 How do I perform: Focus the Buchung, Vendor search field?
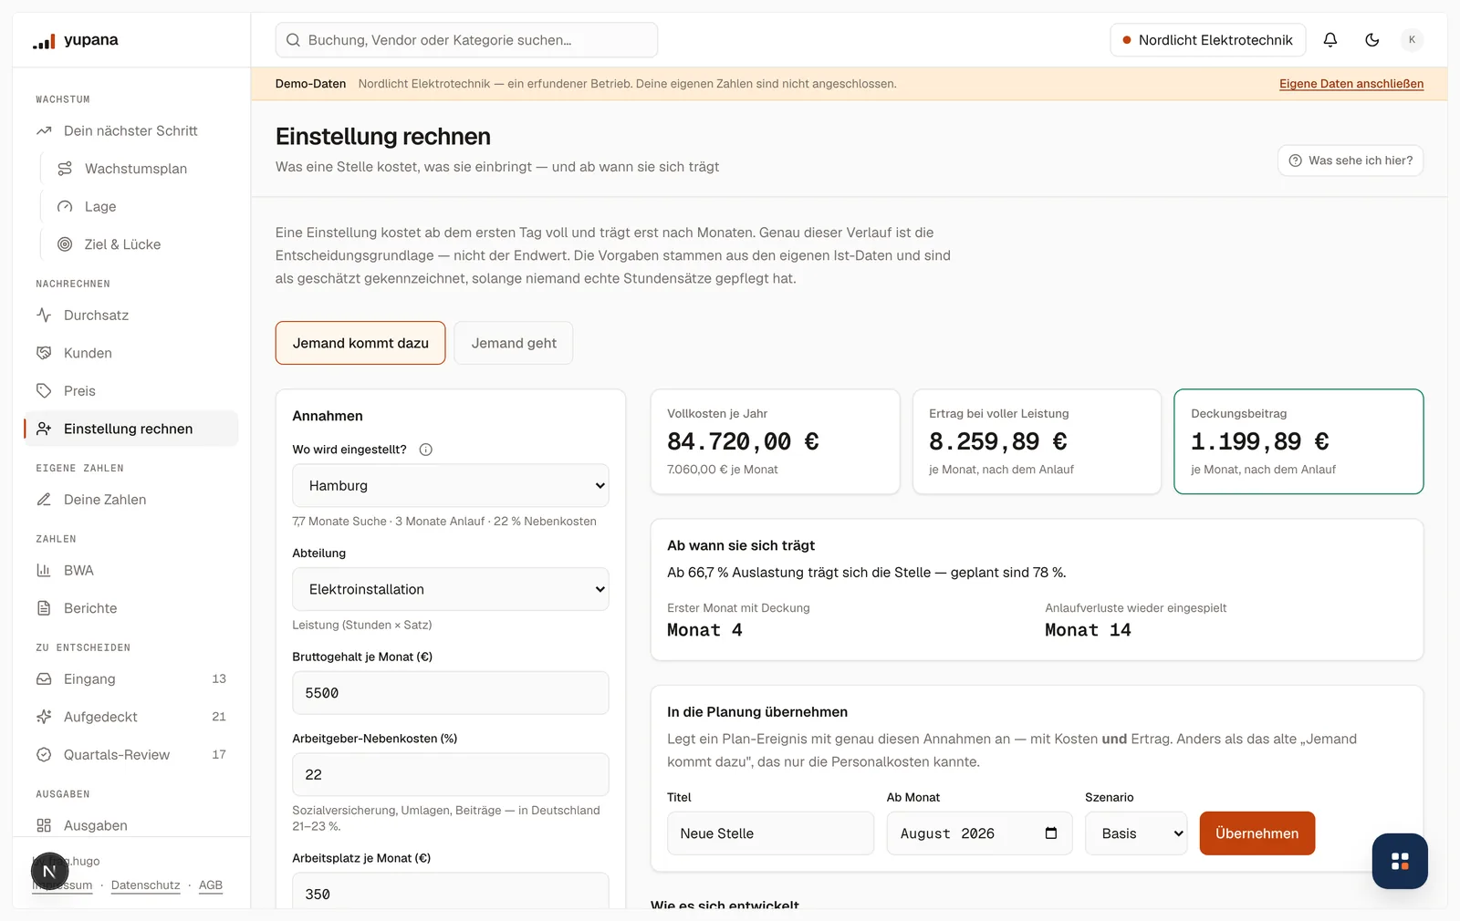click(x=466, y=40)
